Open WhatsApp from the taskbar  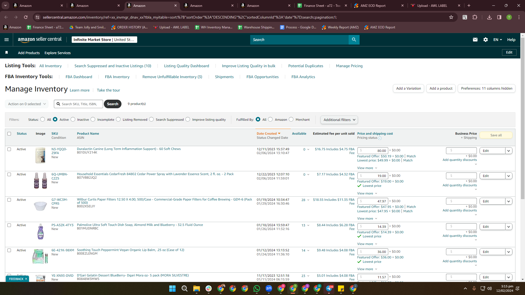[x=257, y=288]
